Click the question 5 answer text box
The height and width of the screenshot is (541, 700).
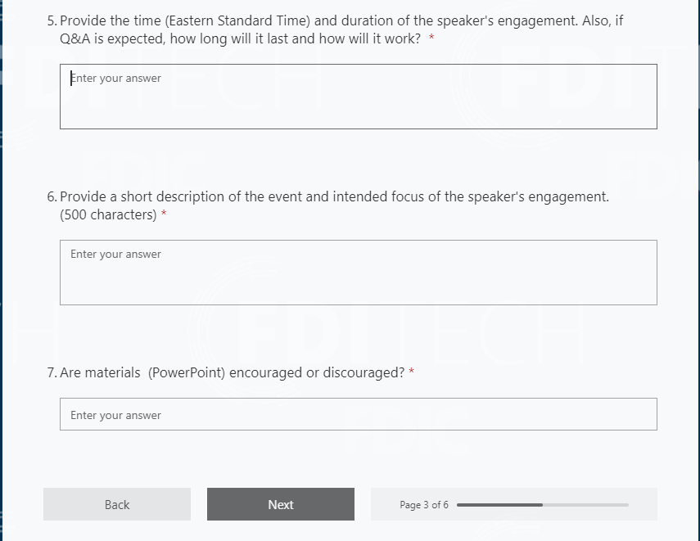click(x=358, y=97)
